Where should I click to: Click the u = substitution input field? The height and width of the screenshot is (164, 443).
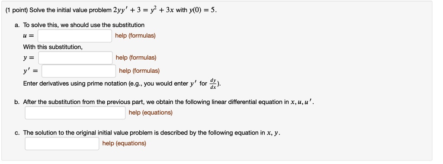coord(75,36)
